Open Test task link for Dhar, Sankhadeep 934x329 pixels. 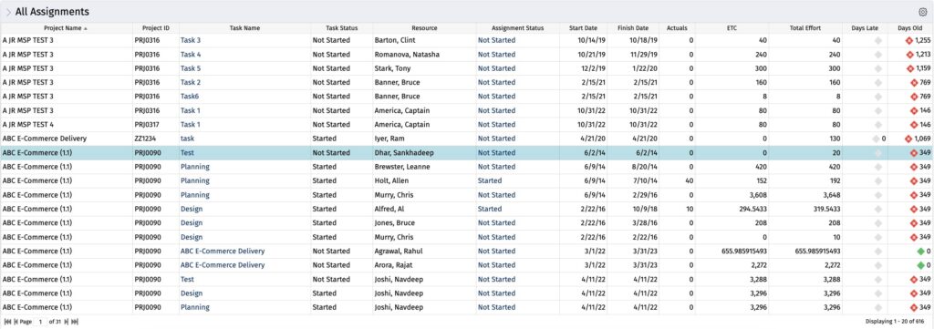tap(187, 153)
